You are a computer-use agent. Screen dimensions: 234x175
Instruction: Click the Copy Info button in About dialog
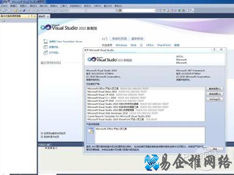coord(215,89)
